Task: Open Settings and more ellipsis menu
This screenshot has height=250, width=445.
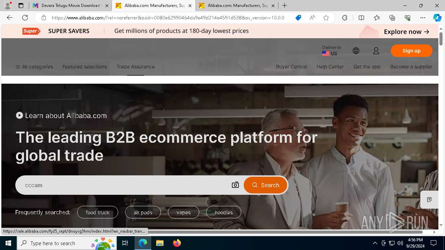Action: pyautogui.click(x=423, y=18)
